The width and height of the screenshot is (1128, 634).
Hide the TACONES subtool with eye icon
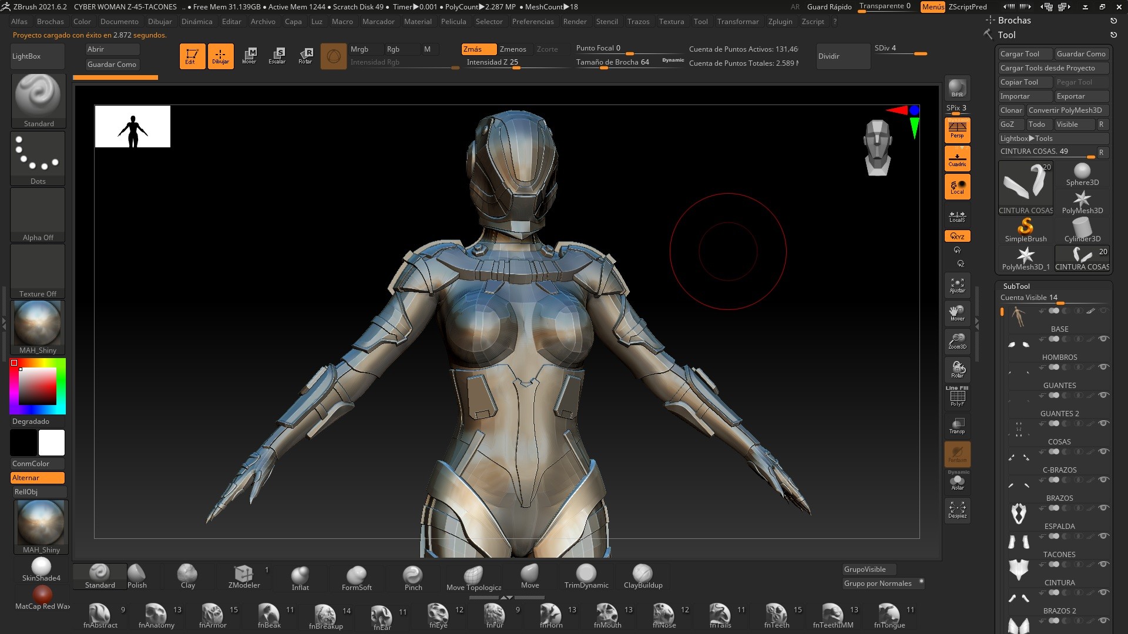(1103, 536)
